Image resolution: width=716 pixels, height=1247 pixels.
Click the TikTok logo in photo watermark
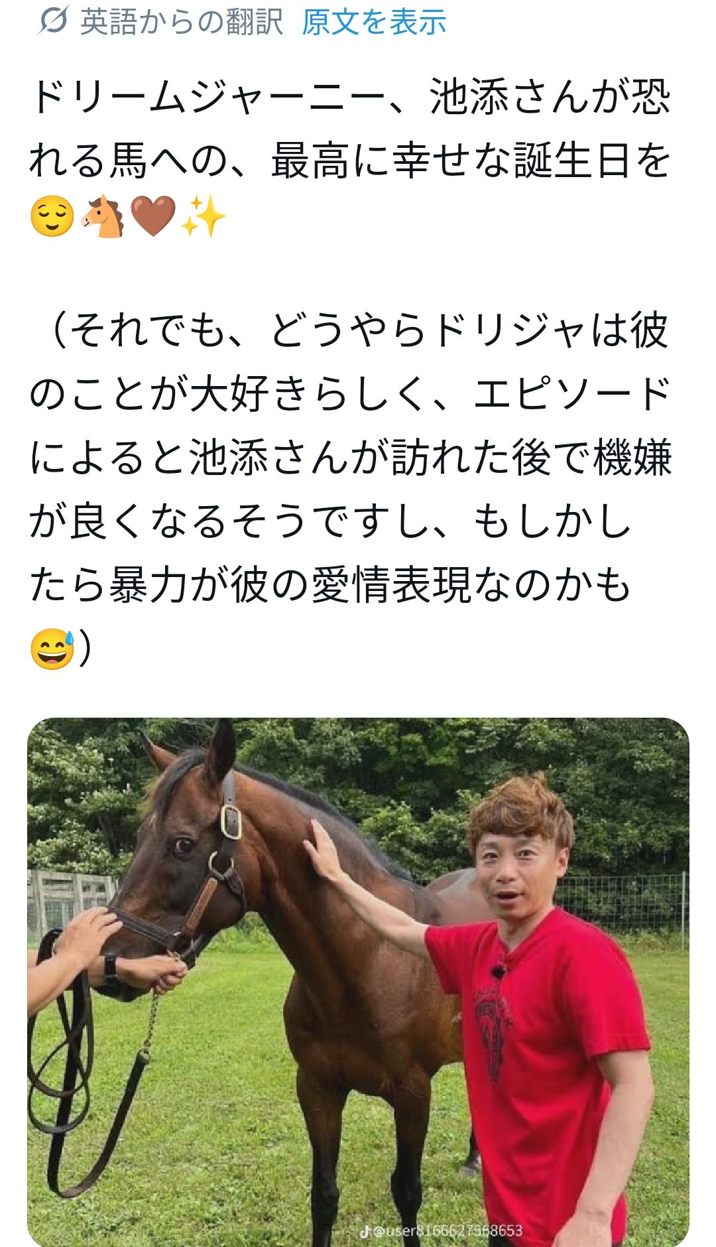364,1231
